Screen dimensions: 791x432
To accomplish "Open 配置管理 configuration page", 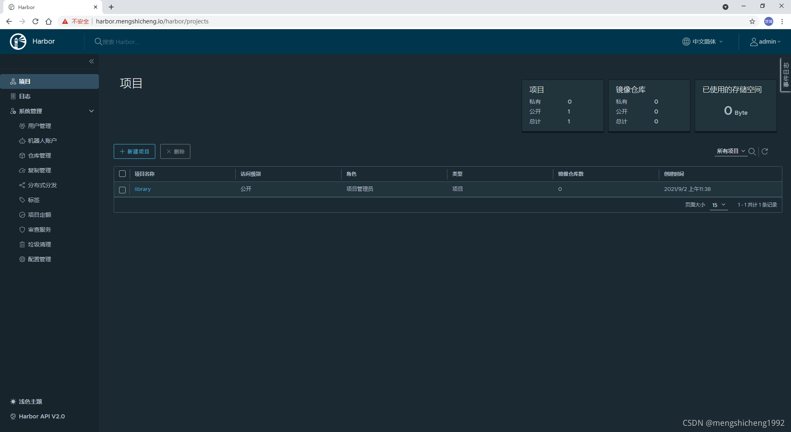I will [x=40, y=259].
